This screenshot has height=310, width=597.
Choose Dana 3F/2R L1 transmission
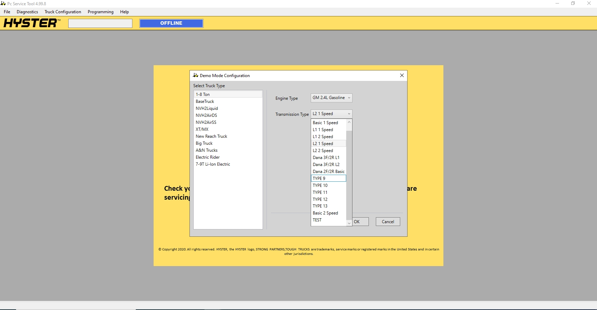(328, 158)
